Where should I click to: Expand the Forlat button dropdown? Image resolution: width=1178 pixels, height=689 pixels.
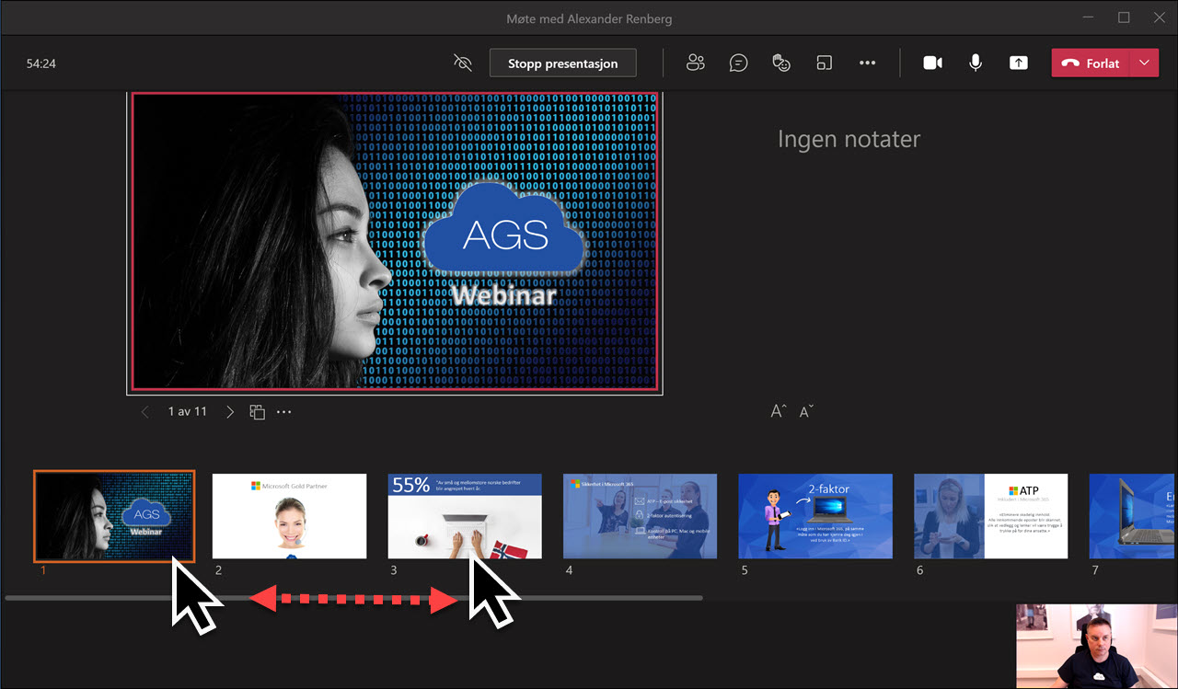point(1145,63)
